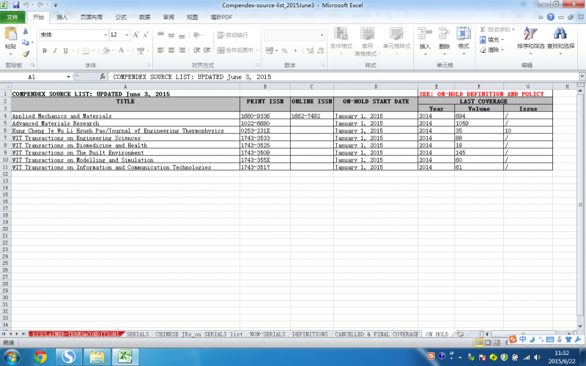Image resolution: width=586 pixels, height=366 pixels.
Task: Decrease font size with small A icon
Action: (x=146, y=34)
